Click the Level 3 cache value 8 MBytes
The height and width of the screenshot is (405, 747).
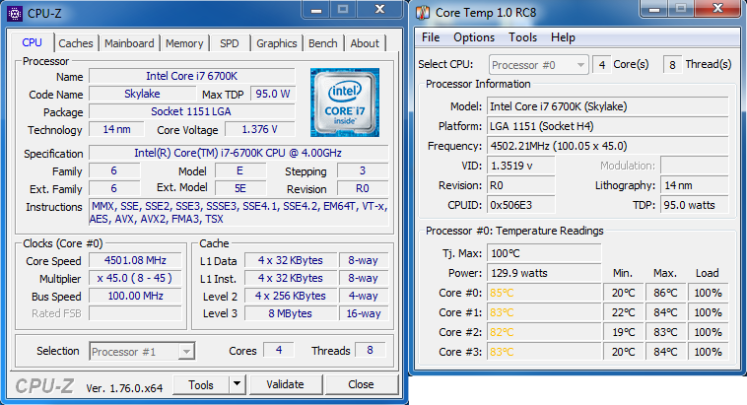[x=290, y=313]
